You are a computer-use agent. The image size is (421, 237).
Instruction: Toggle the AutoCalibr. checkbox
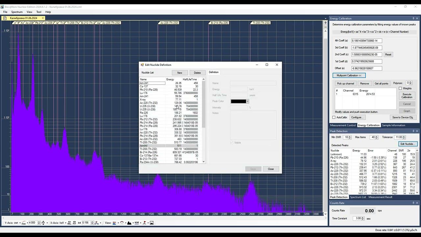pyautogui.click(x=334, y=117)
